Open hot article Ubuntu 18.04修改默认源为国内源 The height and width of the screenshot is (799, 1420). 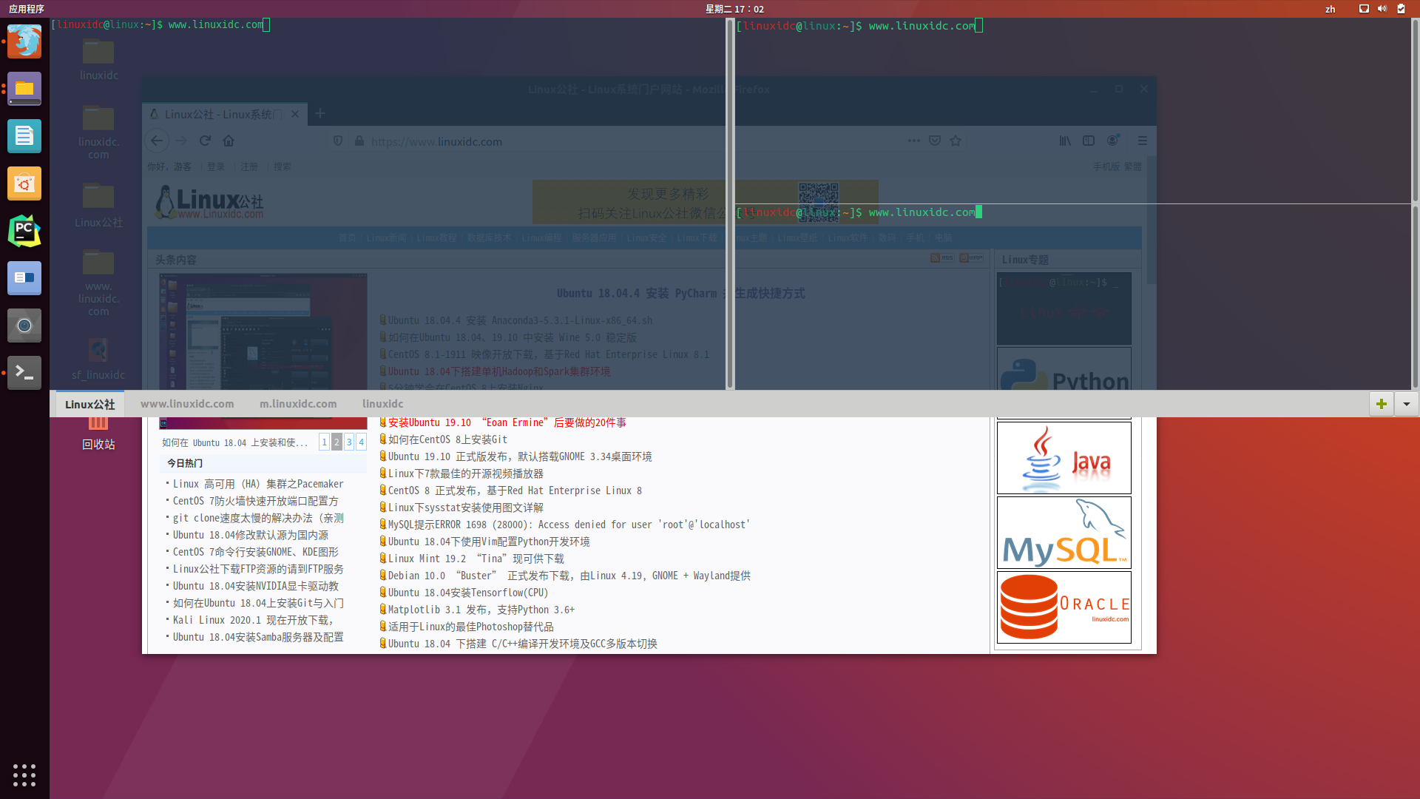click(250, 535)
